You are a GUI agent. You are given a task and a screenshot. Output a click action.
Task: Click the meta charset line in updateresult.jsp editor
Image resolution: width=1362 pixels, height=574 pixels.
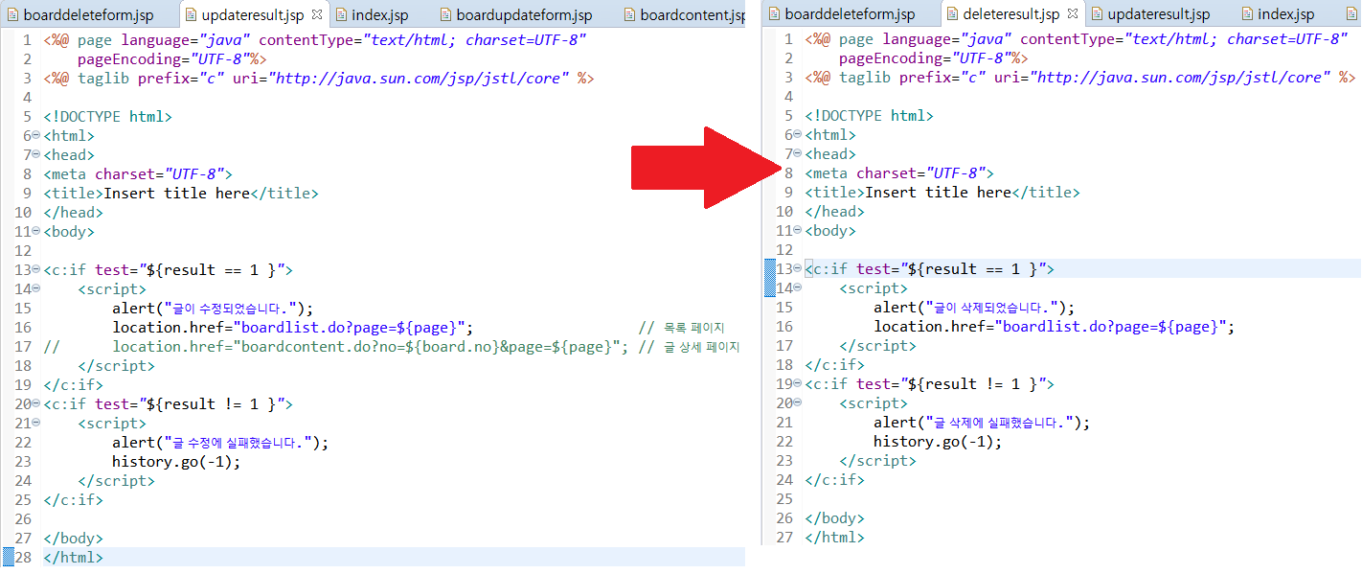[138, 173]
